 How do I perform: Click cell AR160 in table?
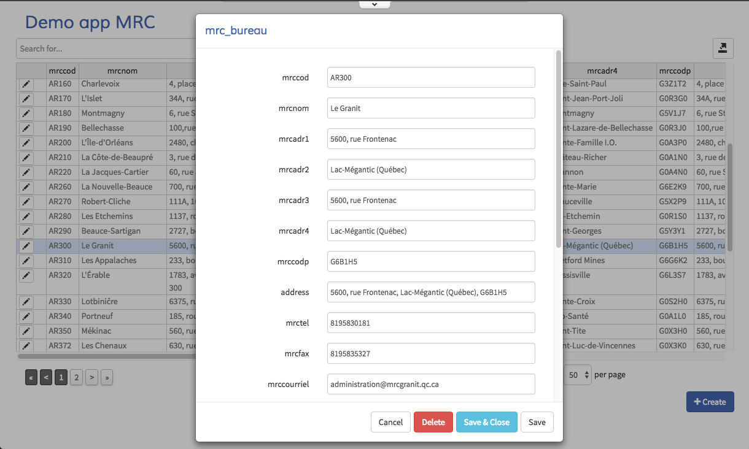62,84
